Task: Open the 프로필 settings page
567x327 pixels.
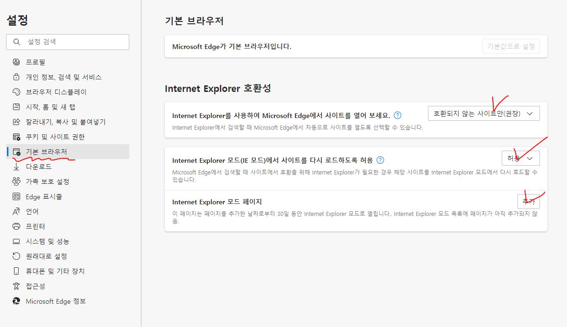Action: 68,62
